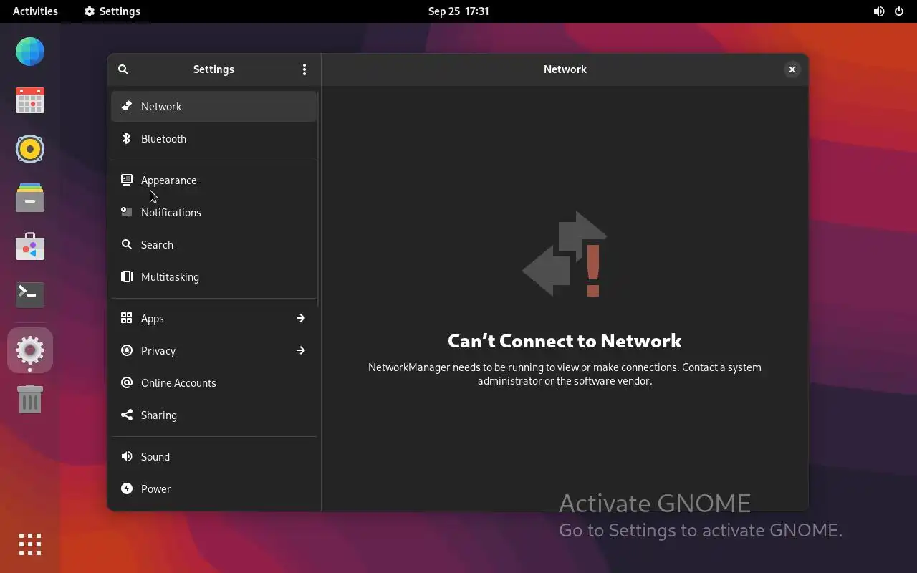Image resolution: width=917 pixels, height=573 pixels.
Task: Open the Search settings panel label
Action: coord(157,244)
